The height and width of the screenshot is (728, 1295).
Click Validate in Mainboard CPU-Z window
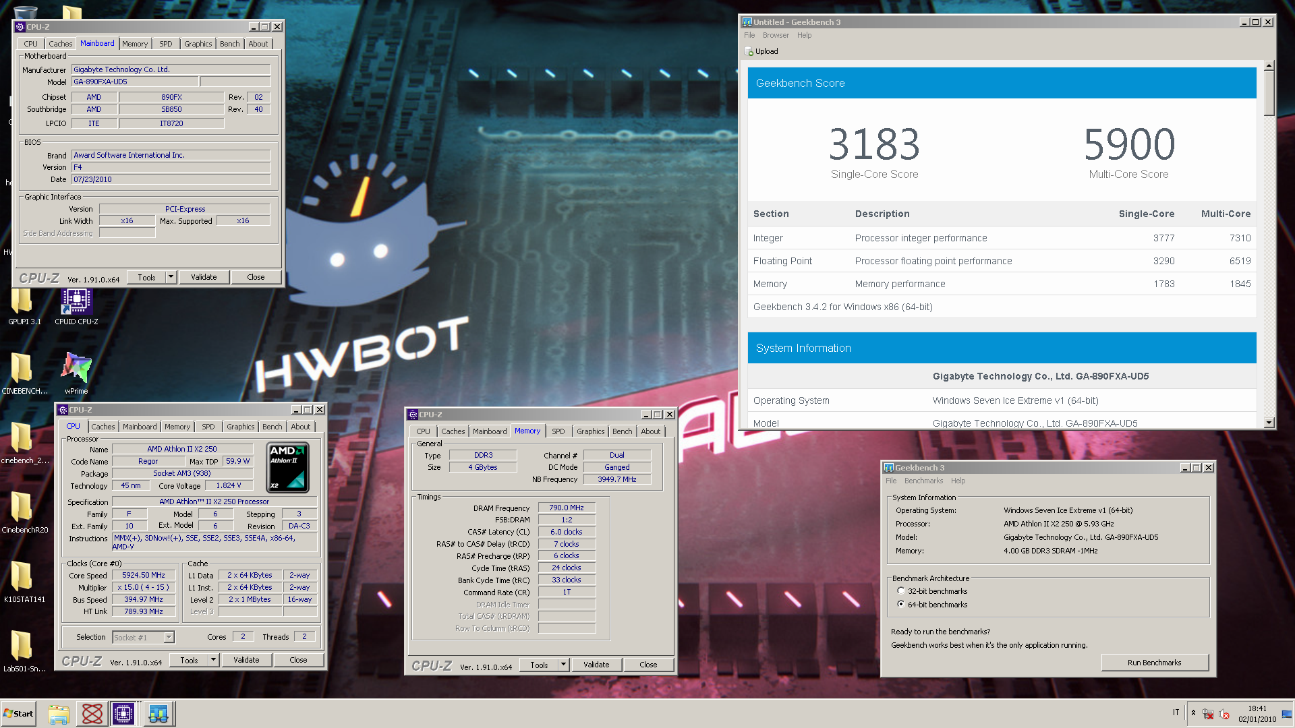pyautogui.click(x=204, y=277)
